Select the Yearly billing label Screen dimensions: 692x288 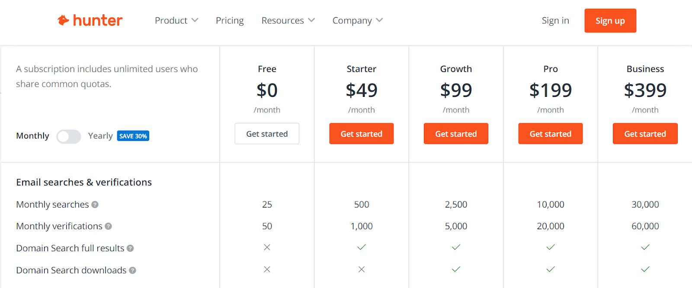point(100,136)
